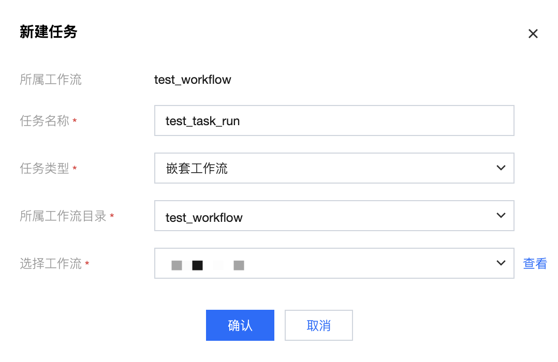Click the blurred selected value in 选择工作流
This screenshot has width=558, height=362.
208,265
